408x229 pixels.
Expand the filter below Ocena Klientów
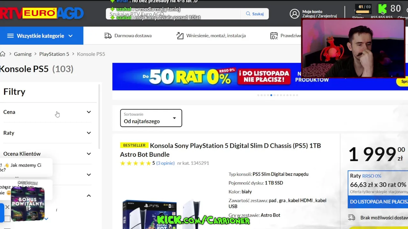[89, 175]
